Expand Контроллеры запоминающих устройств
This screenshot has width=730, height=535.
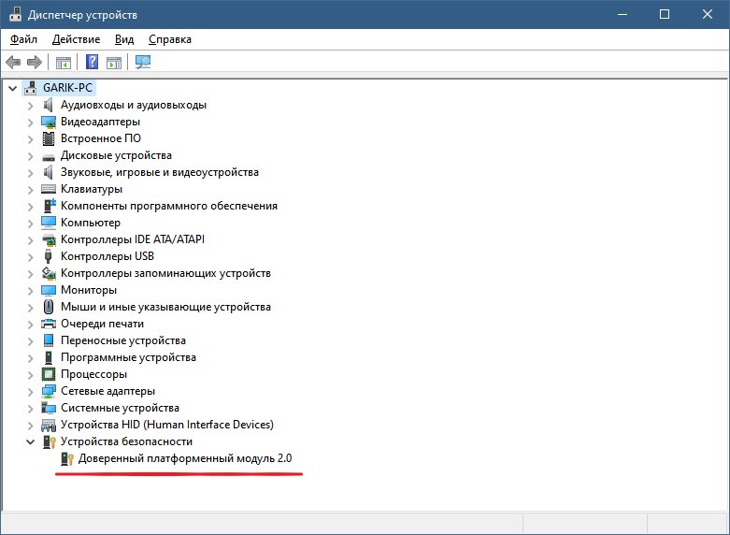[x=30, y=273]
